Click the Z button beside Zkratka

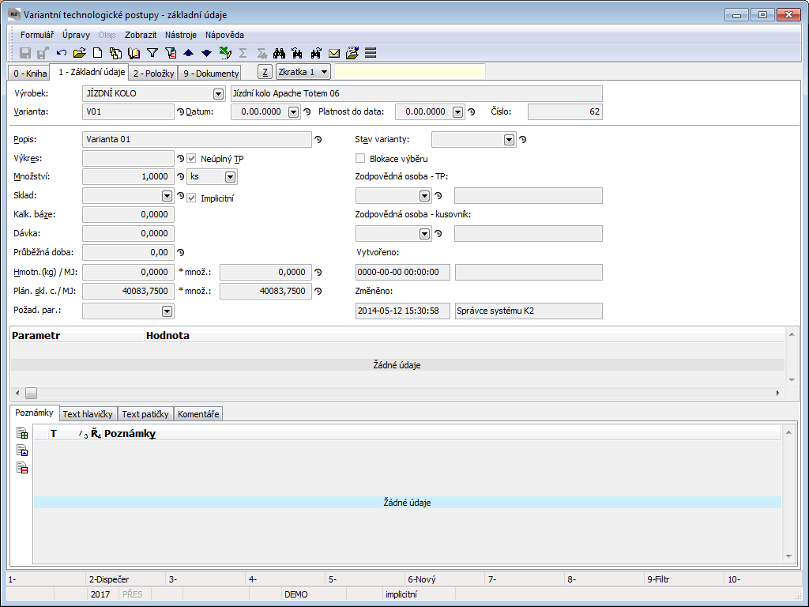tap(265, 72)
